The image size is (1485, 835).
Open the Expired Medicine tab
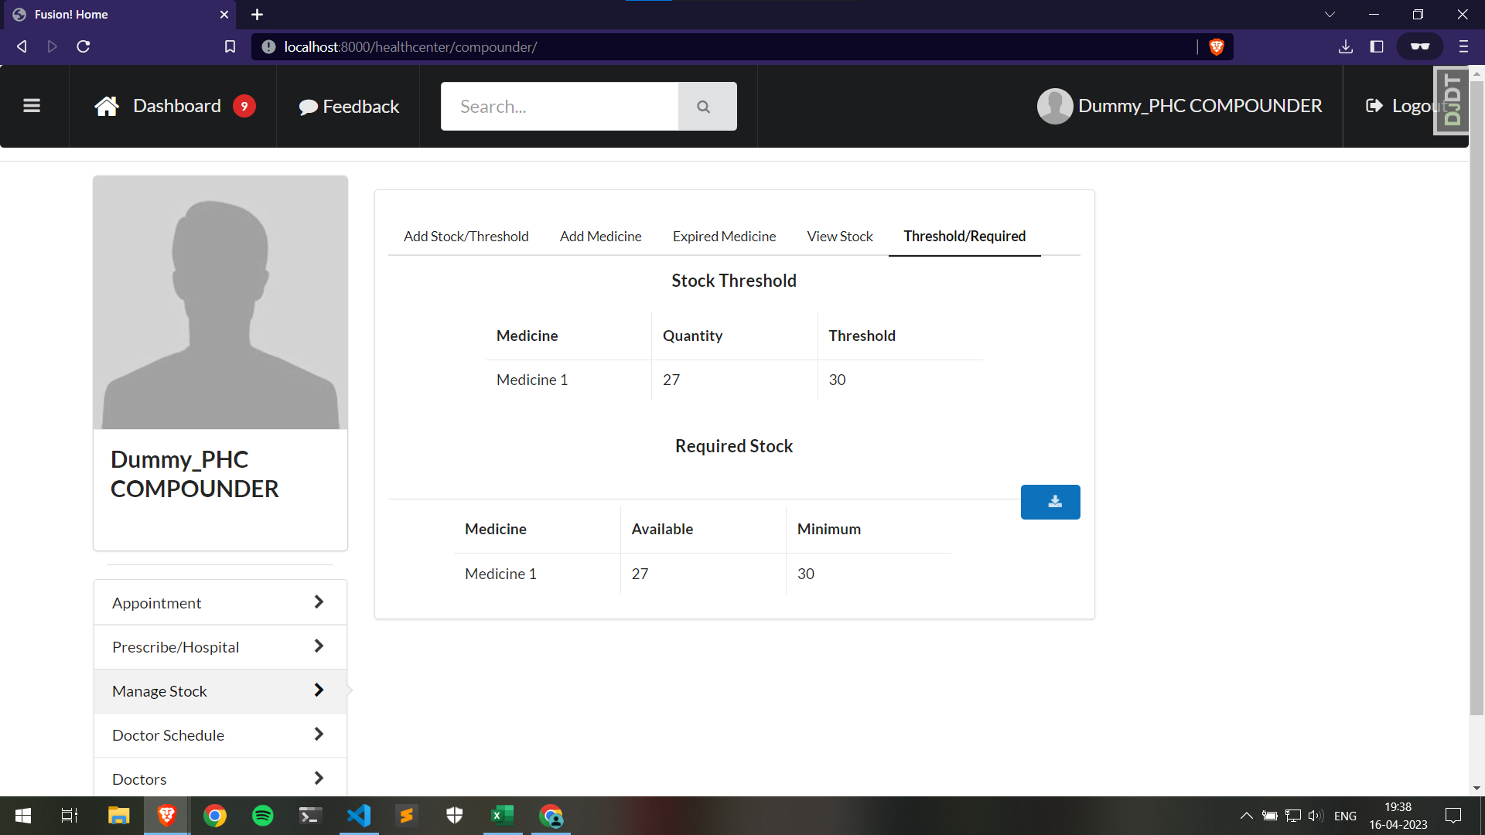coord(724,236)
